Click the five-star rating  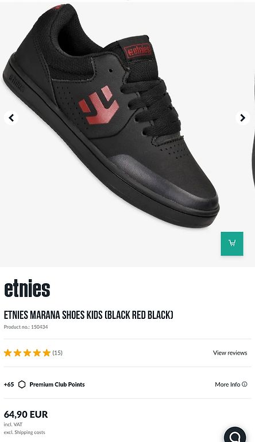click(x=27, y=353)
